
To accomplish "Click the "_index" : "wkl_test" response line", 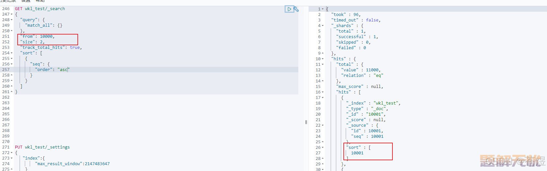I will point(373,103).
